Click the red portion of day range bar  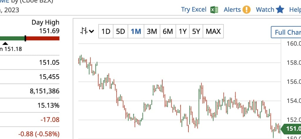pos(43,38)
